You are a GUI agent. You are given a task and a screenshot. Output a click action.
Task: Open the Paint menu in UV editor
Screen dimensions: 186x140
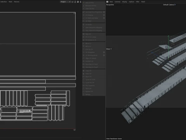[x=10, y=2]
